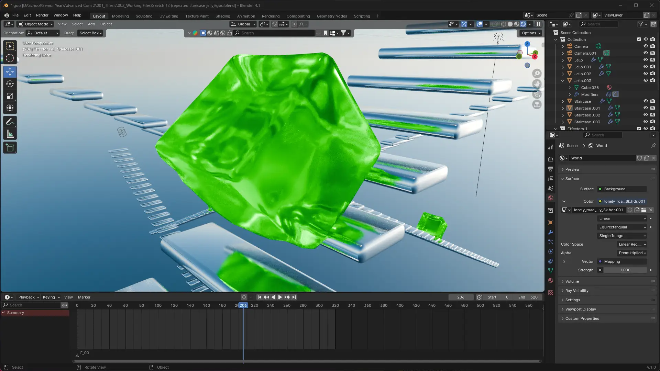Open the Render menu

(42, 15)
